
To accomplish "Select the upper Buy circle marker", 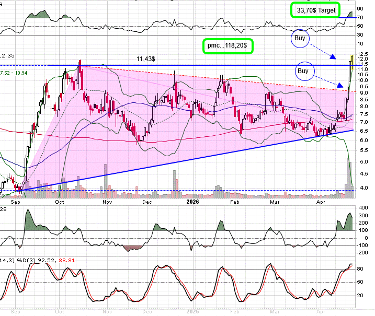I will click(300, 38).
